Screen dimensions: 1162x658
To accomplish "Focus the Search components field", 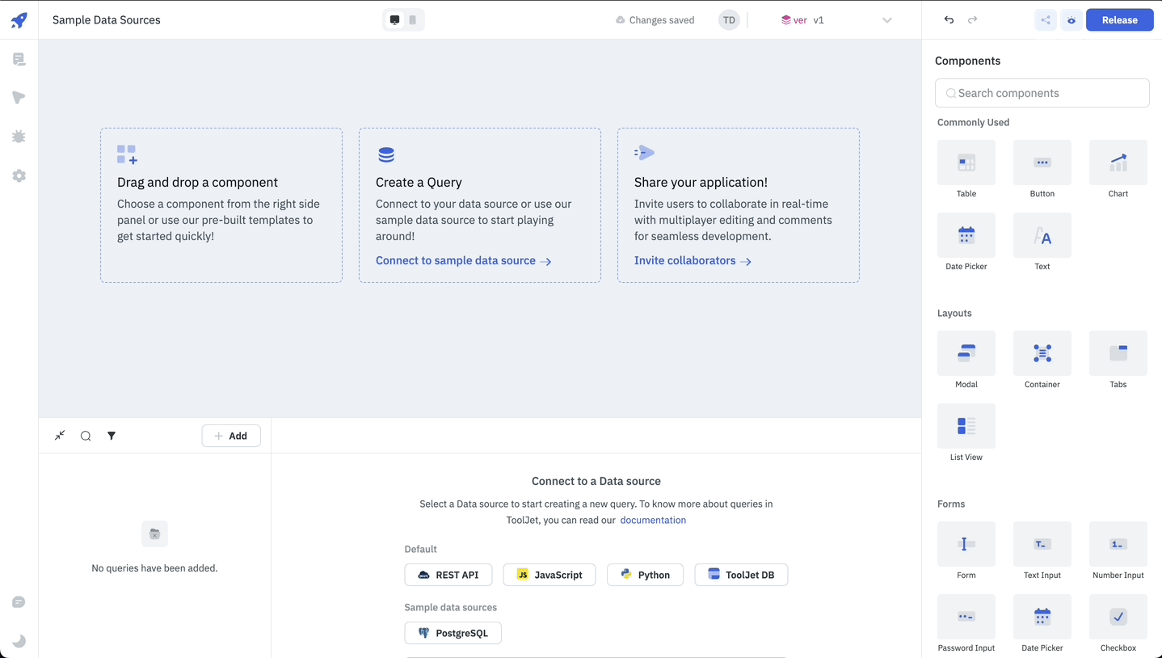I will coord(1042,93).
